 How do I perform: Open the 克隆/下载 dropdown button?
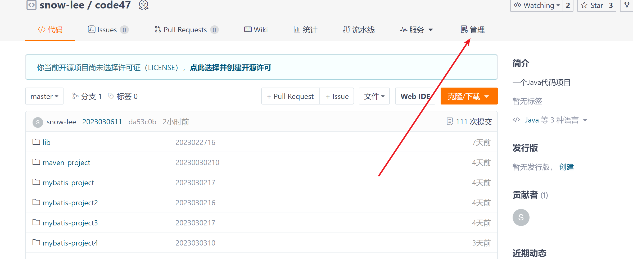tap(469, 96)
